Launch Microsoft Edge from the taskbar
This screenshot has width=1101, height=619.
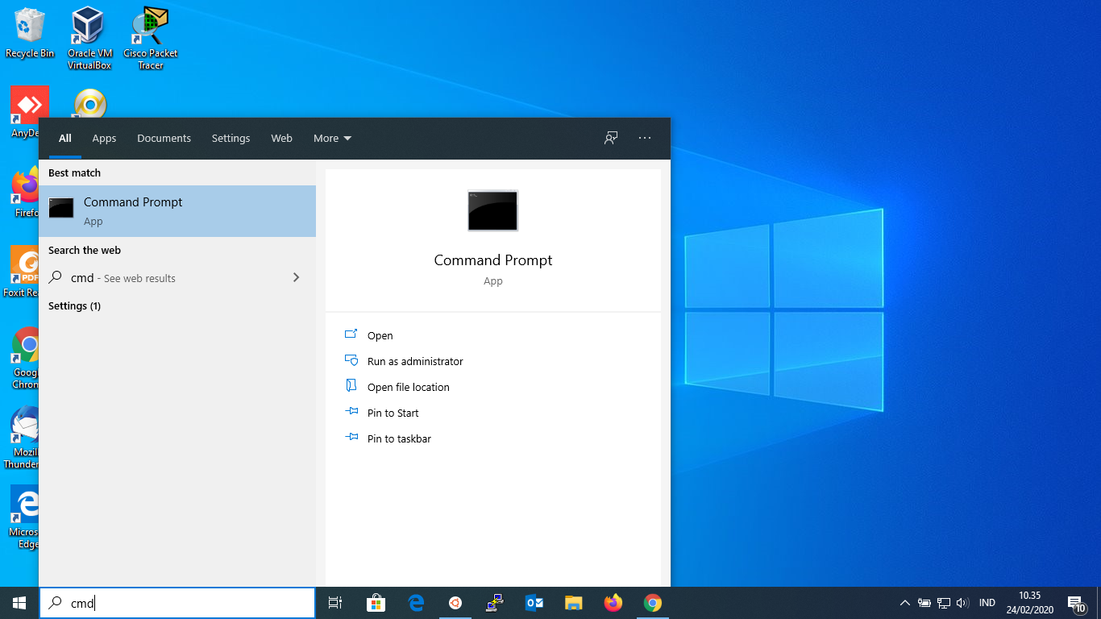416,603
